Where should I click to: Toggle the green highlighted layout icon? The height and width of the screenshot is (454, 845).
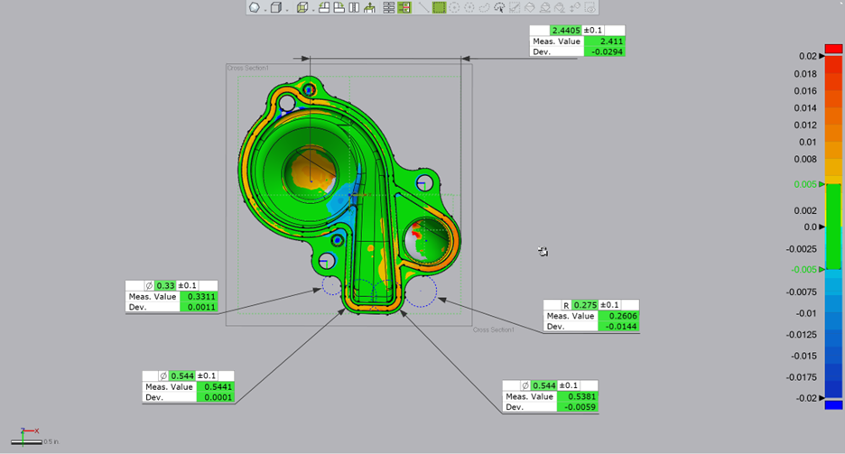tap(404, 7)
